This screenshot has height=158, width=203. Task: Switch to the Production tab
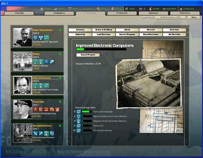pos(122,13)
